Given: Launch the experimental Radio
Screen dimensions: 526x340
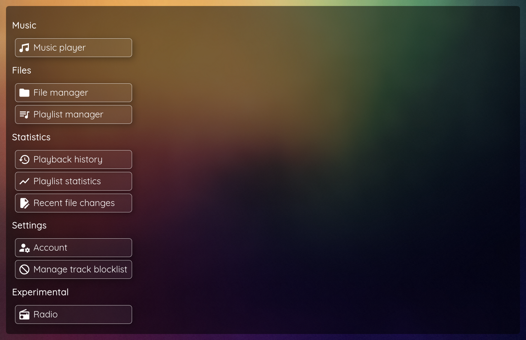Looking at the screenshot, I should click(74, 314).
